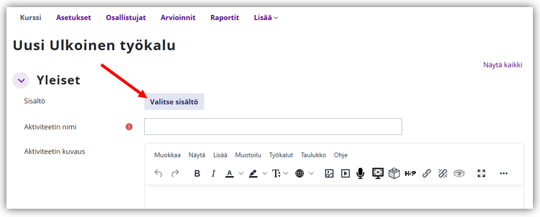The image size is (540, 217).
Task: Toggle bold formatting
Action: pyautogui.click(x=197, y=174)
